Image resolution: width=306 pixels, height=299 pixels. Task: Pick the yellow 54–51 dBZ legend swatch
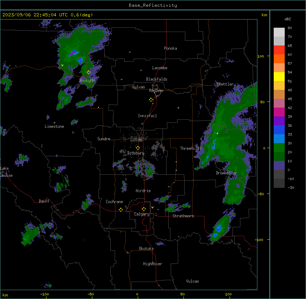[279, 76]
